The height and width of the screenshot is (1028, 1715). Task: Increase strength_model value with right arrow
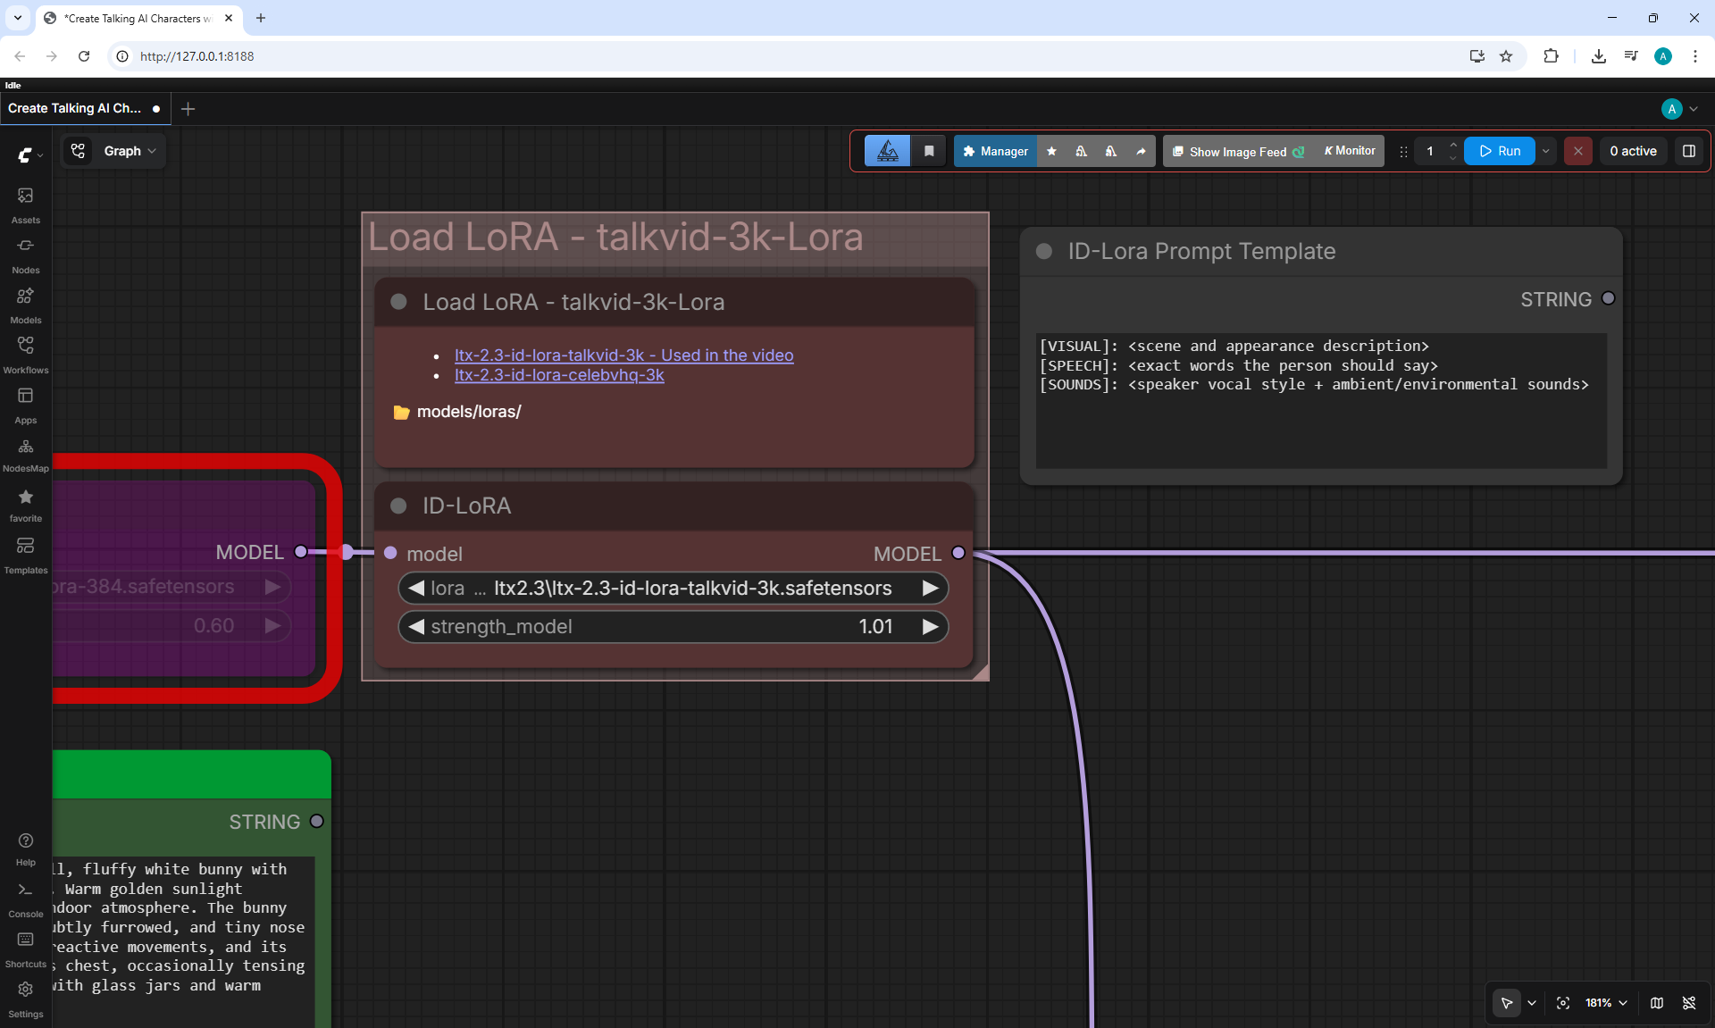click(x=930, y=627)
